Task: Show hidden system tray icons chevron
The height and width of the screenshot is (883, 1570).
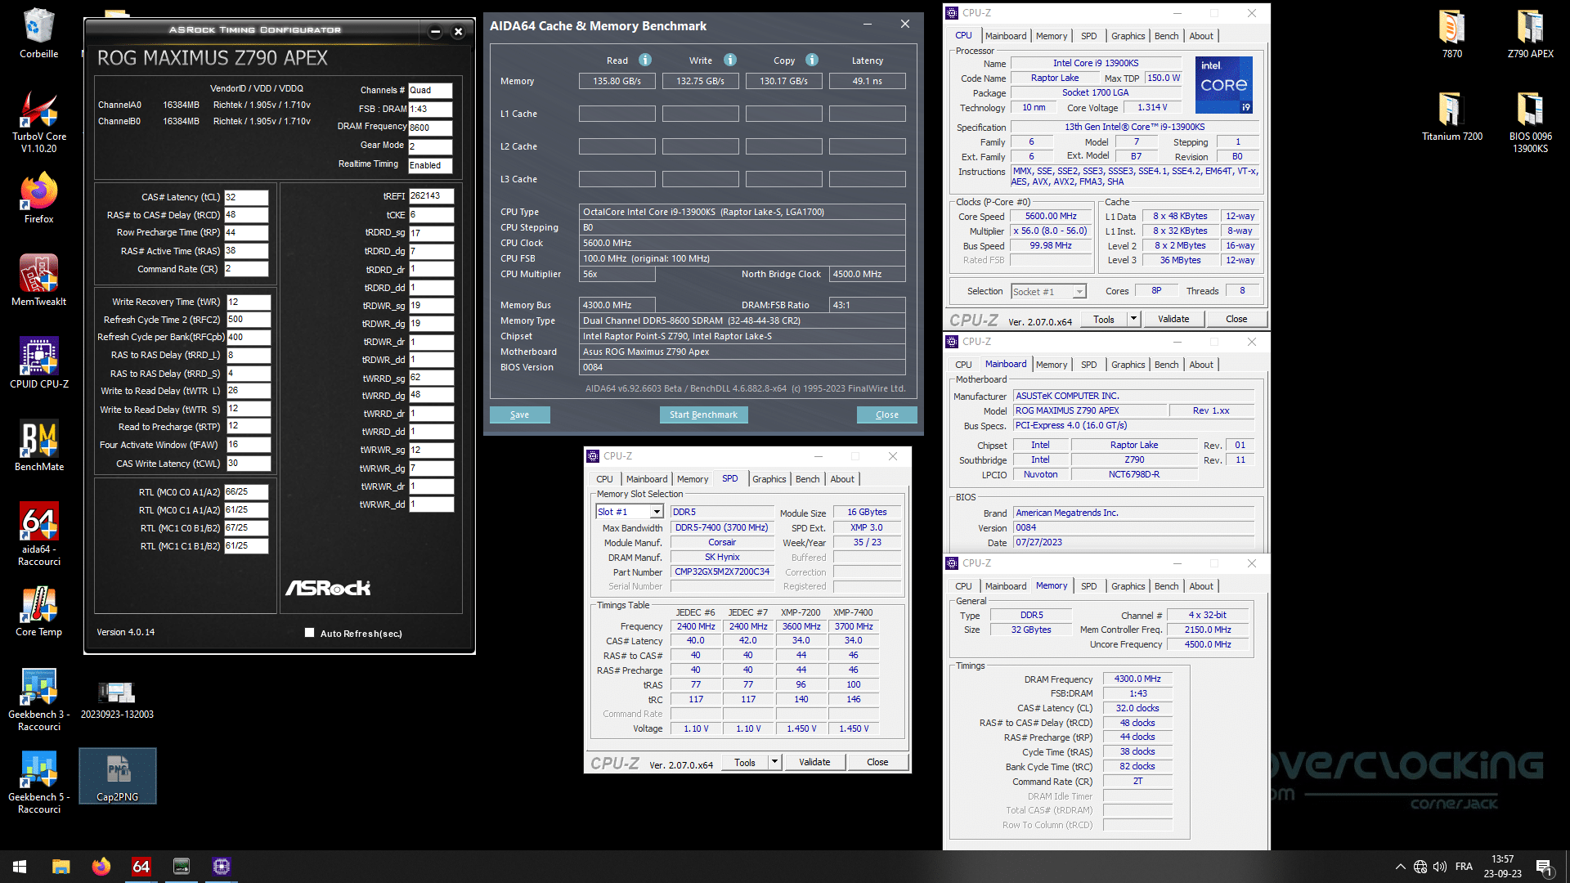Action: point(1400,867)
